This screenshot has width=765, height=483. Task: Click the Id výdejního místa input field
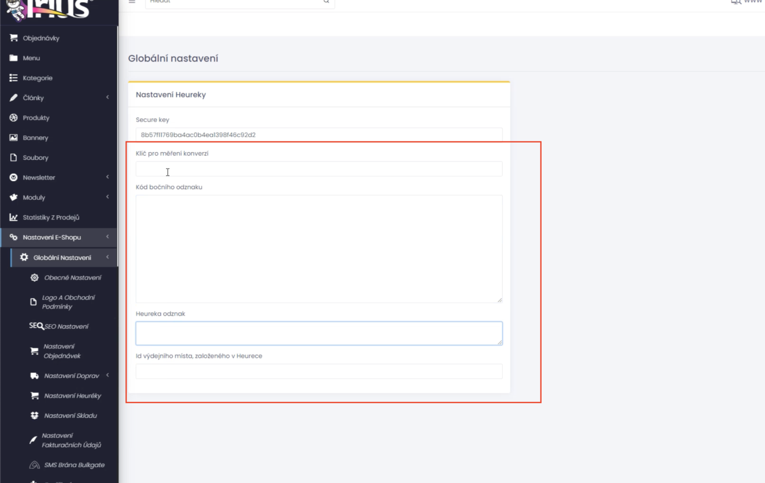click(x=319, y=371)
